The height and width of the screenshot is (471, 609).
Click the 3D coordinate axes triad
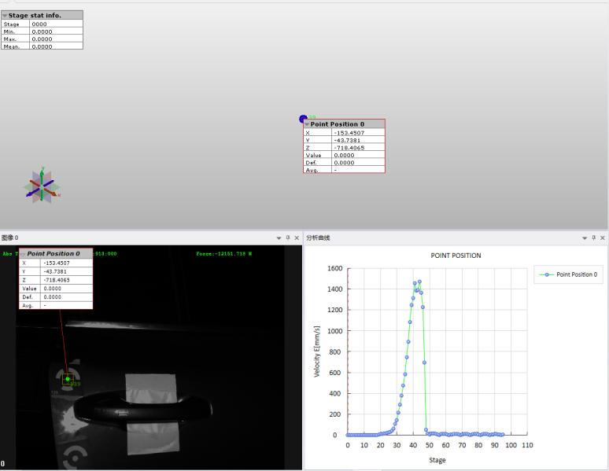[42, 186]
